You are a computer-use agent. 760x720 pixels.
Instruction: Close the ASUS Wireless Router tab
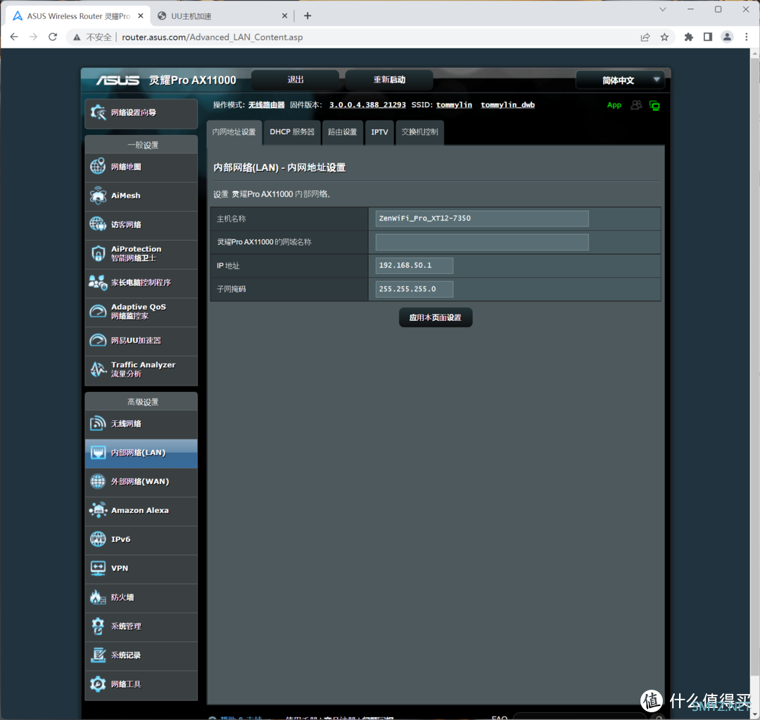point(141,16)
